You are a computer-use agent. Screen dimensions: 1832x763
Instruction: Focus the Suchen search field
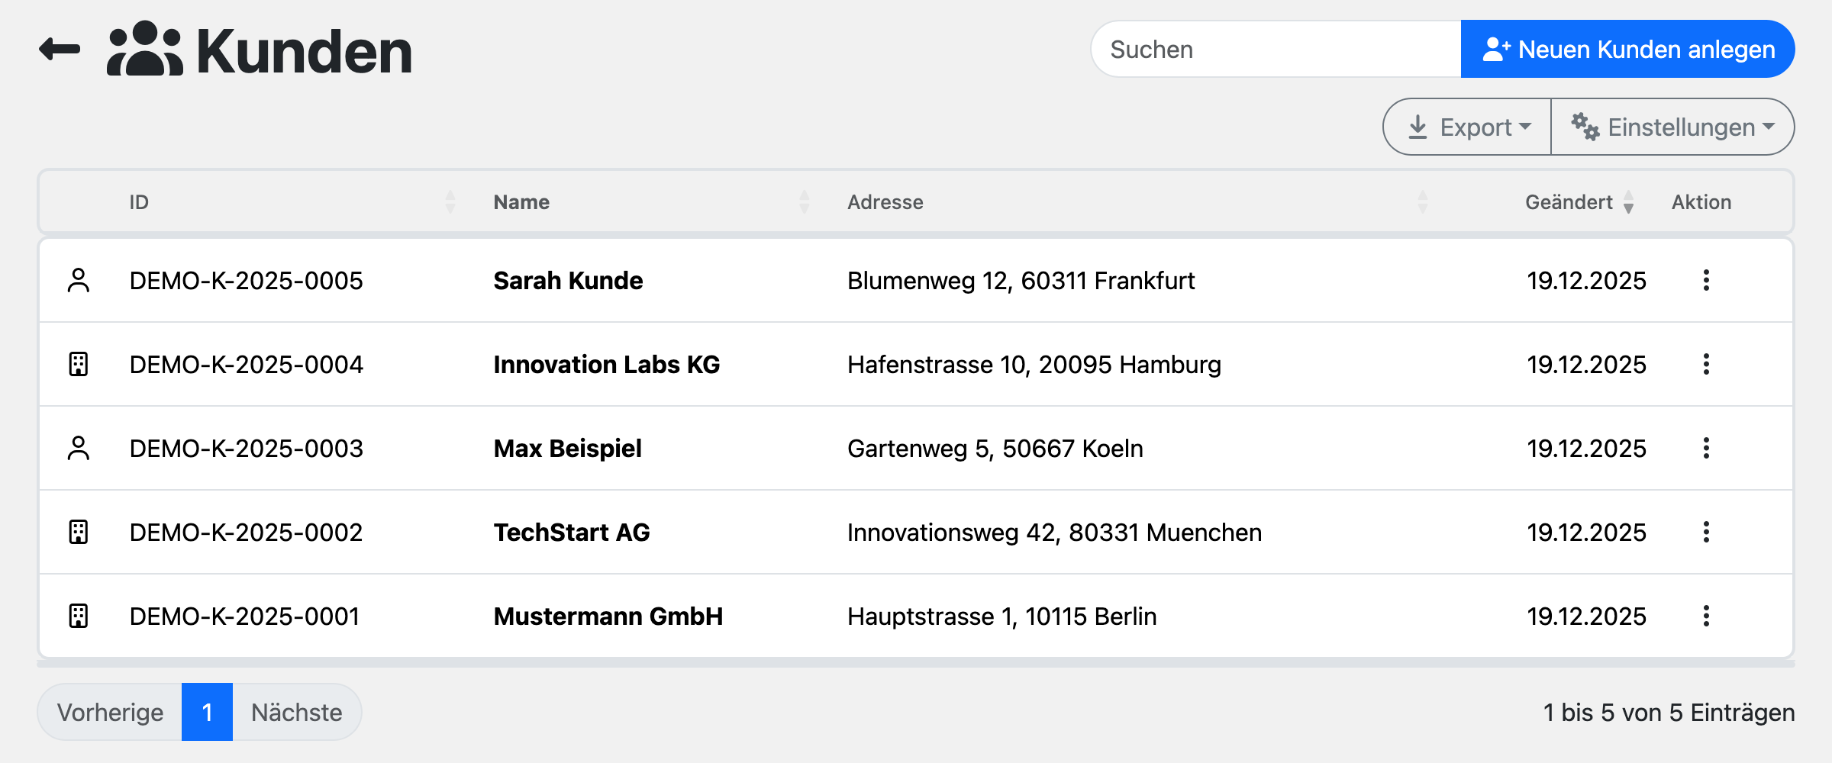[1276, 50]
